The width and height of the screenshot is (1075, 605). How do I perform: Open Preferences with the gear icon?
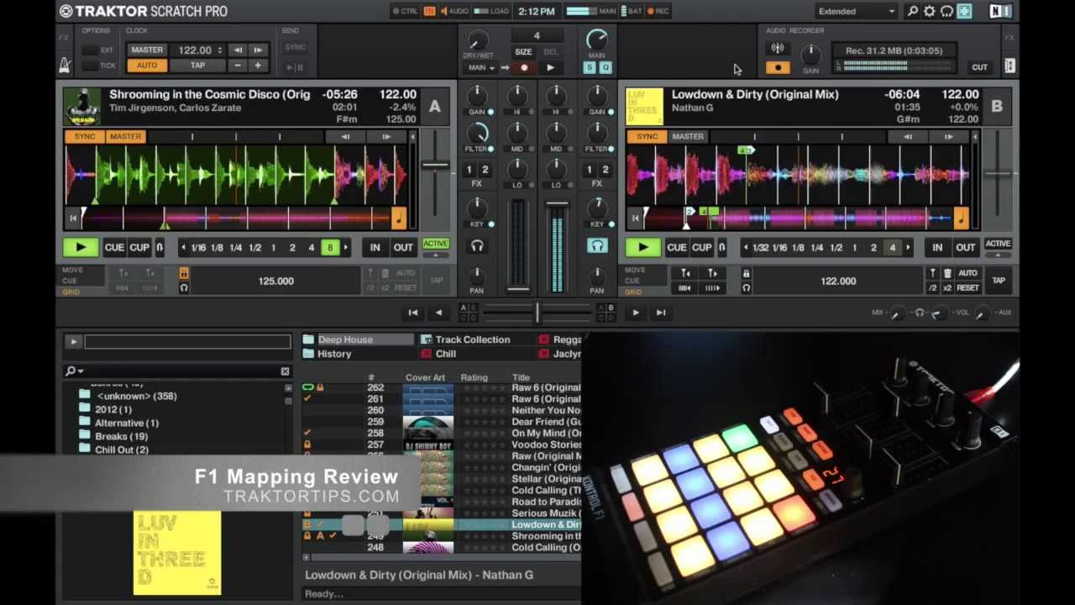[930, 12]
